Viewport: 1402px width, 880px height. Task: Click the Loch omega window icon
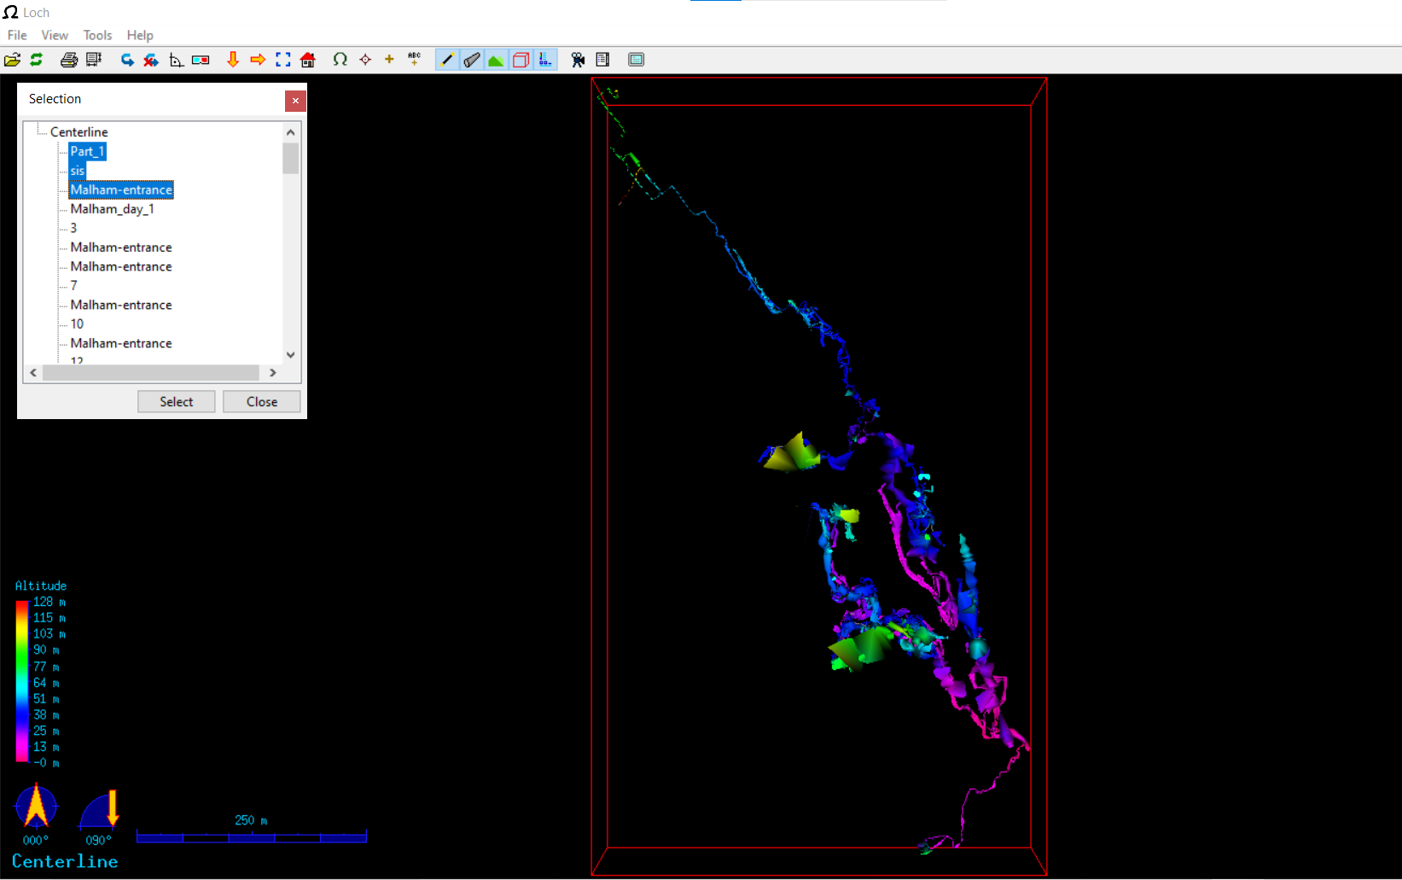10,12
